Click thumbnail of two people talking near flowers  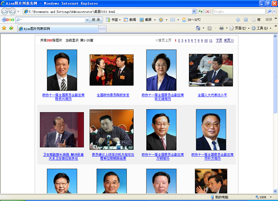click(x=112, y=70)
